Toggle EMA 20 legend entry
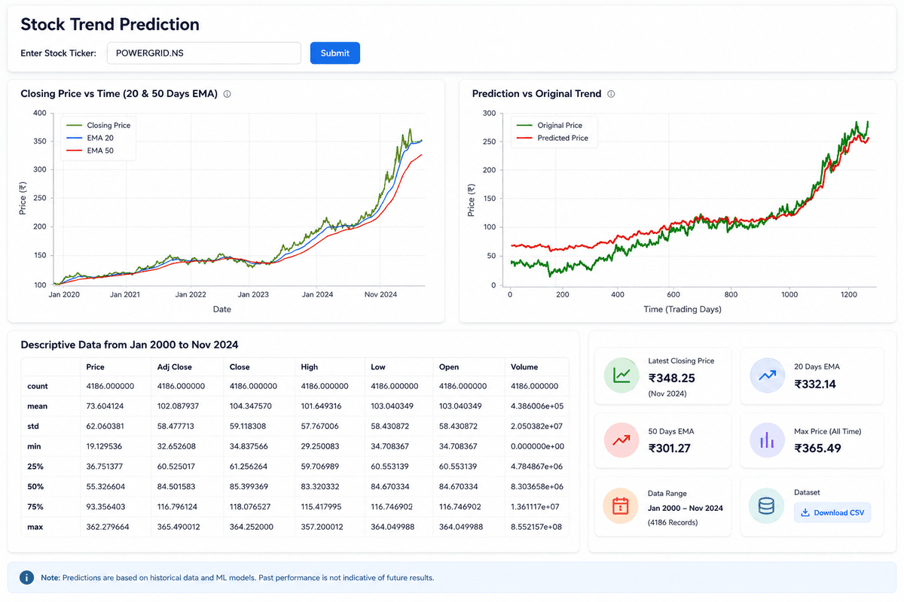This screenshot has width=904, height=602. (x=90, y=138)
